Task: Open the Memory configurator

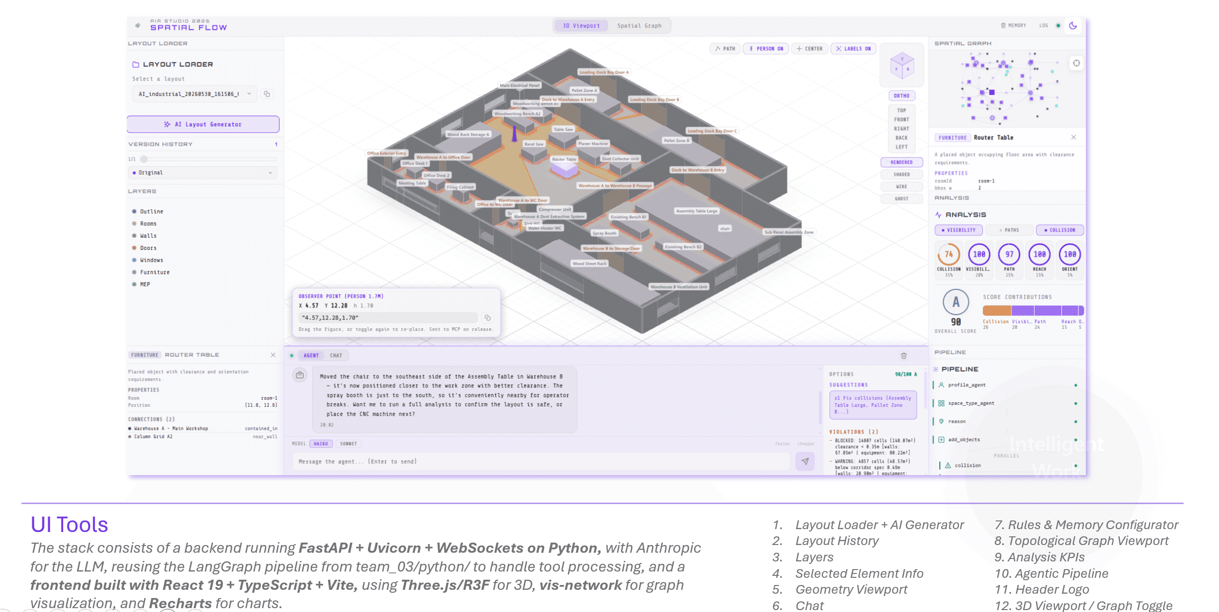Action: 1013,26
